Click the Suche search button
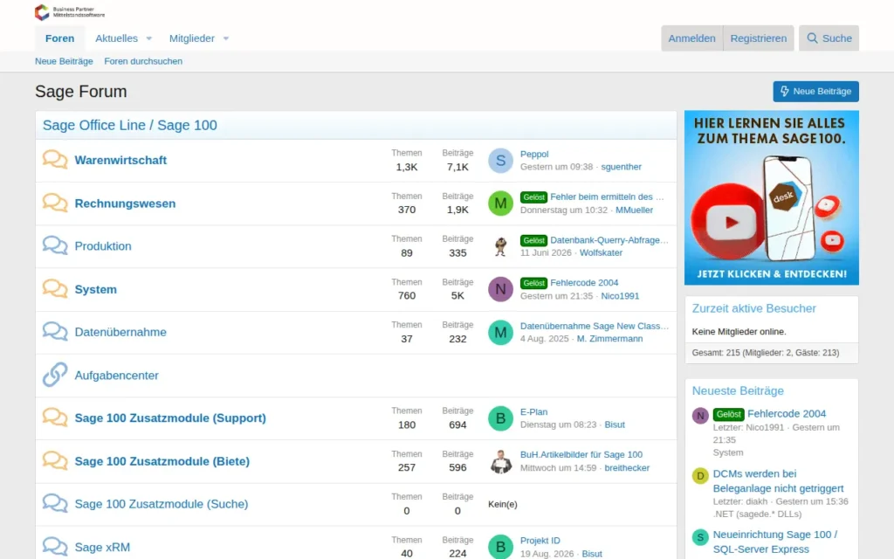This screenshot has height=559, width=894. [829, 38]
